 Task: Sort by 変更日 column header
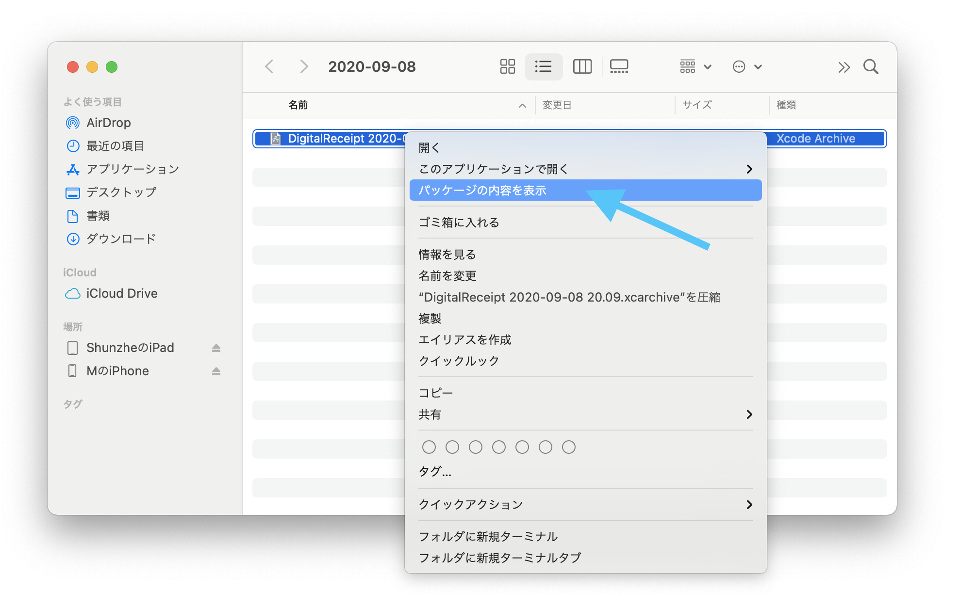(557, 105)
